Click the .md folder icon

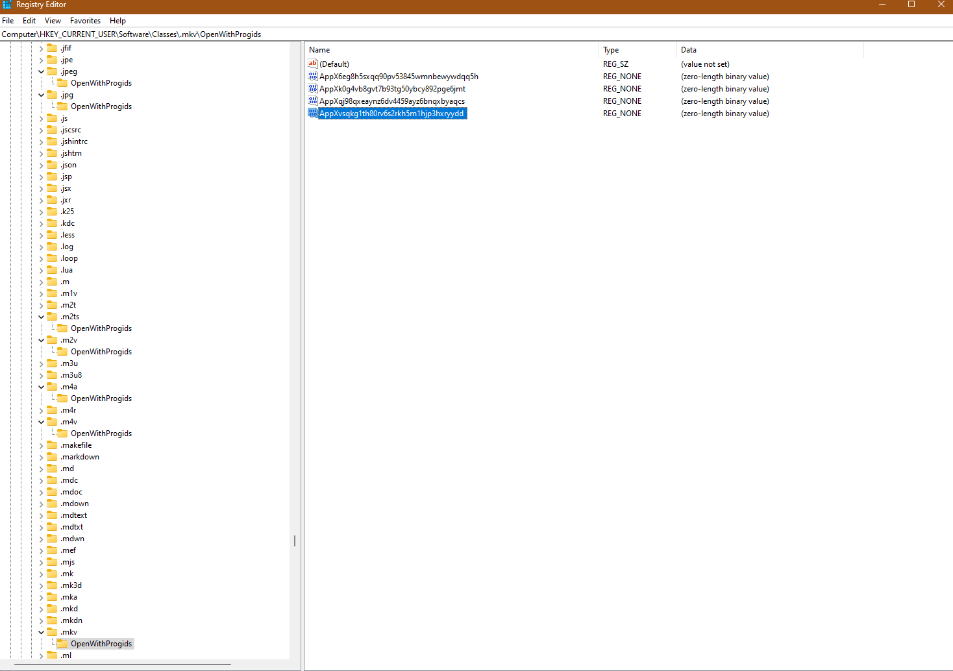point(52,469)
